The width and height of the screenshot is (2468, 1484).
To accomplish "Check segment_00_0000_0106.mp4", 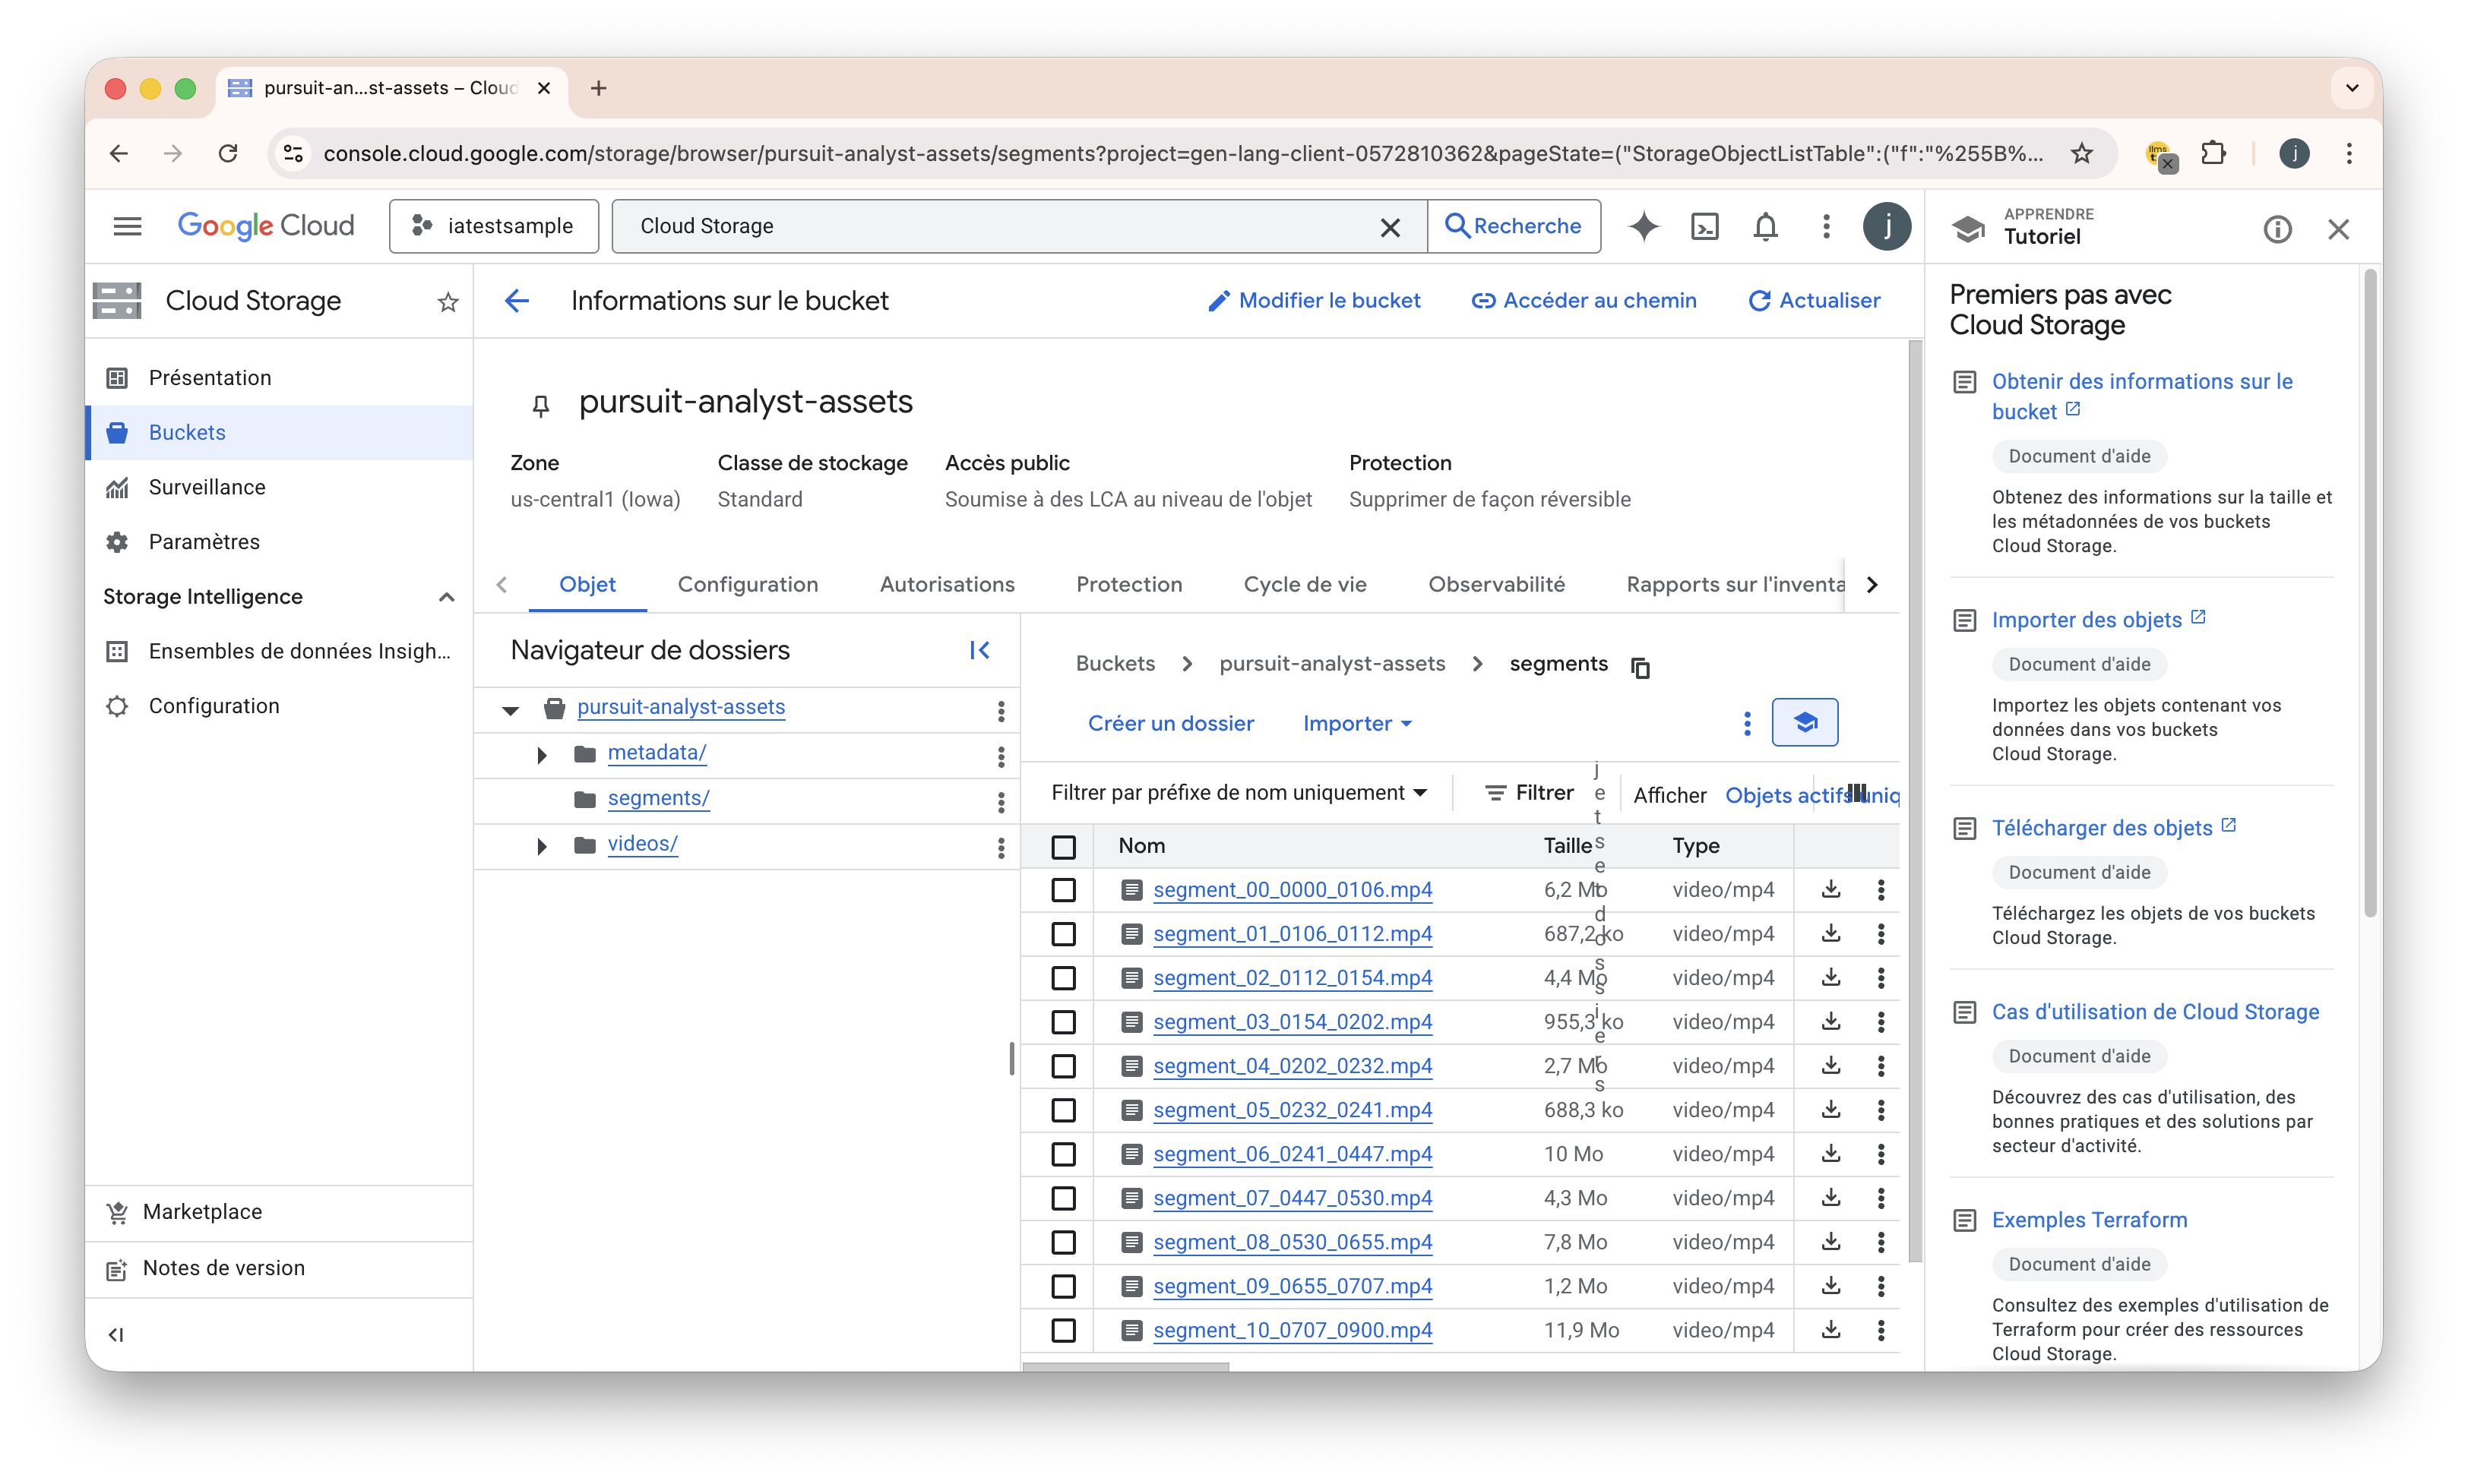I will coord(1064,889).
